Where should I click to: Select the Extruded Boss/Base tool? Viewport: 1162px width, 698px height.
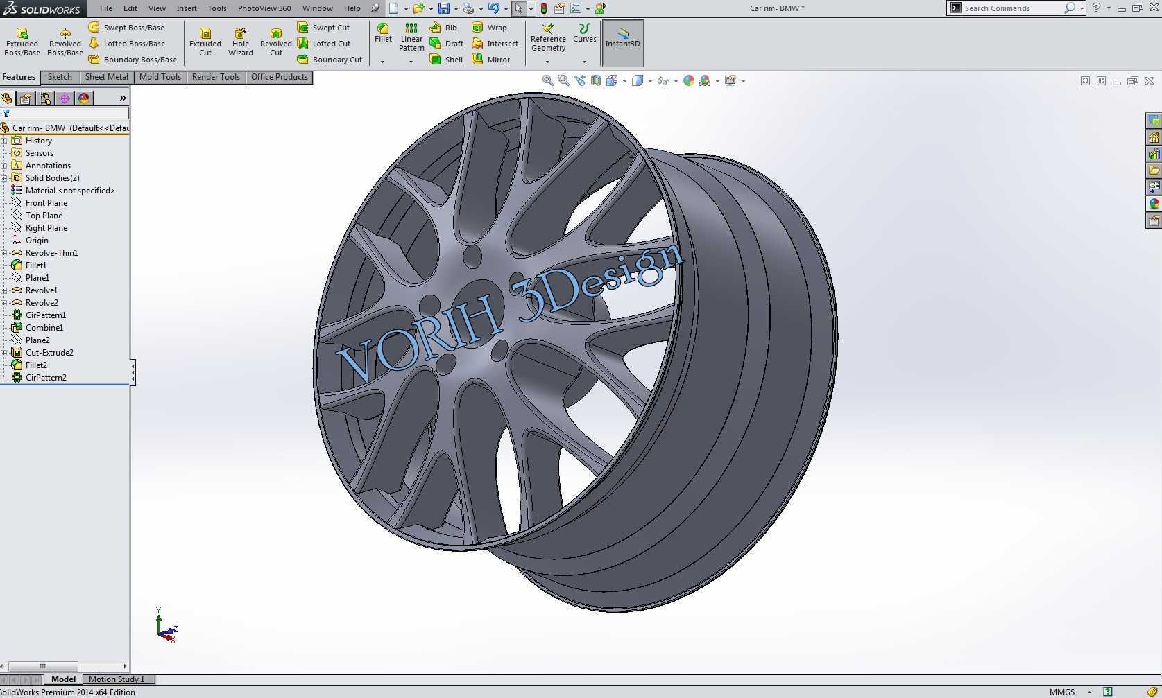click(22, 42)
